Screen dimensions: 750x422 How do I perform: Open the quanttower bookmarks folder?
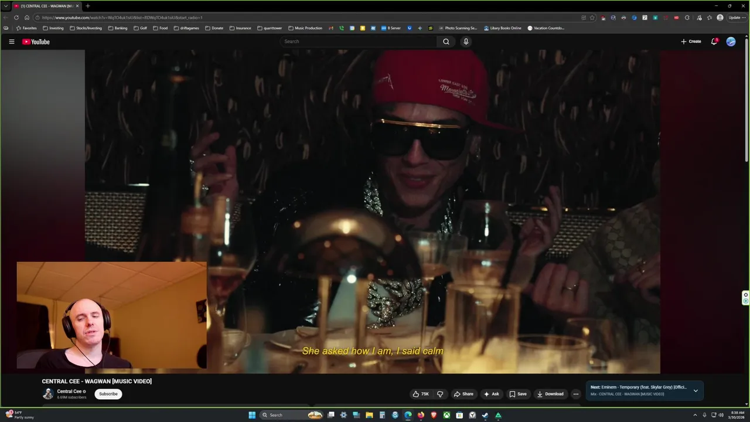click(270, 28)
